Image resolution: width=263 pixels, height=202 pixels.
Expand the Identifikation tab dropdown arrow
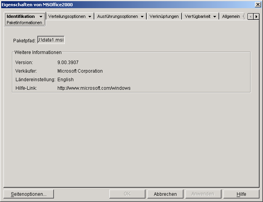[41, 17]
